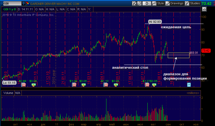
Task: Click the 21.01.11 expiration date marker
Action: (63, 78)
